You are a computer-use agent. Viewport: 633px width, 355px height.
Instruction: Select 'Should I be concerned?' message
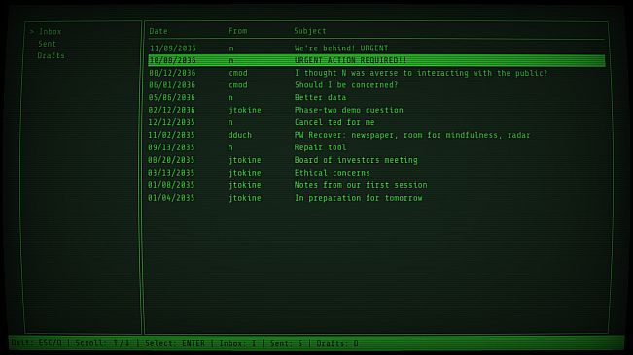coord(376,85)
